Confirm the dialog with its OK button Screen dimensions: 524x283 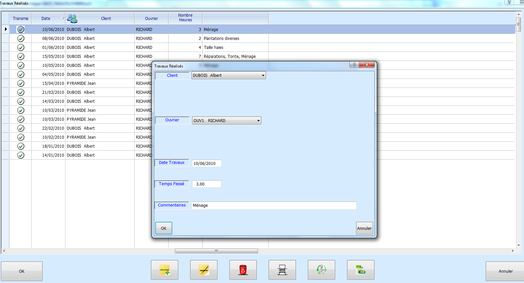coord(164,228)
